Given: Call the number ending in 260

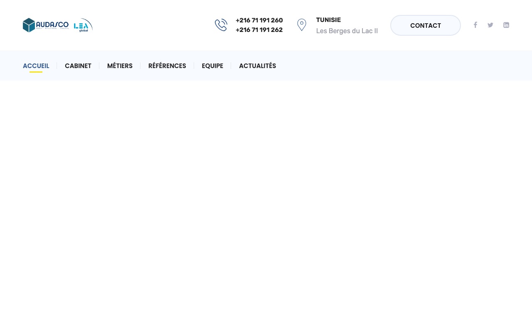Looking at the screenshot, I should [x=259, y=20].
